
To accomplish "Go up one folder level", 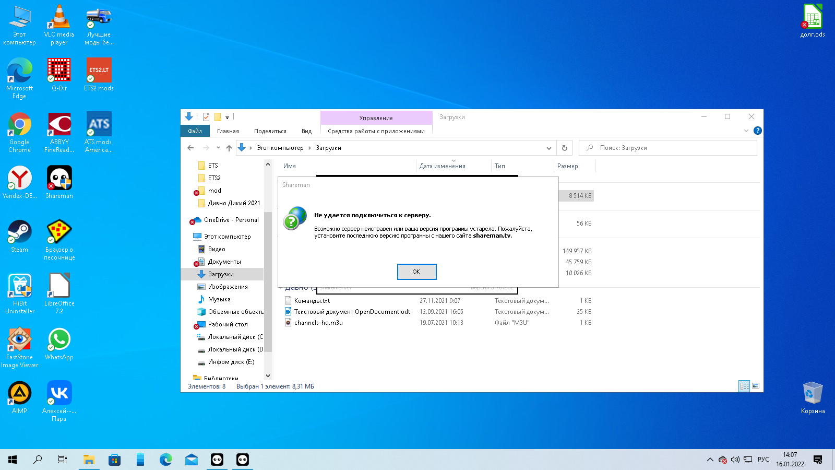I will pyautogui.click(x=229, y=148).
